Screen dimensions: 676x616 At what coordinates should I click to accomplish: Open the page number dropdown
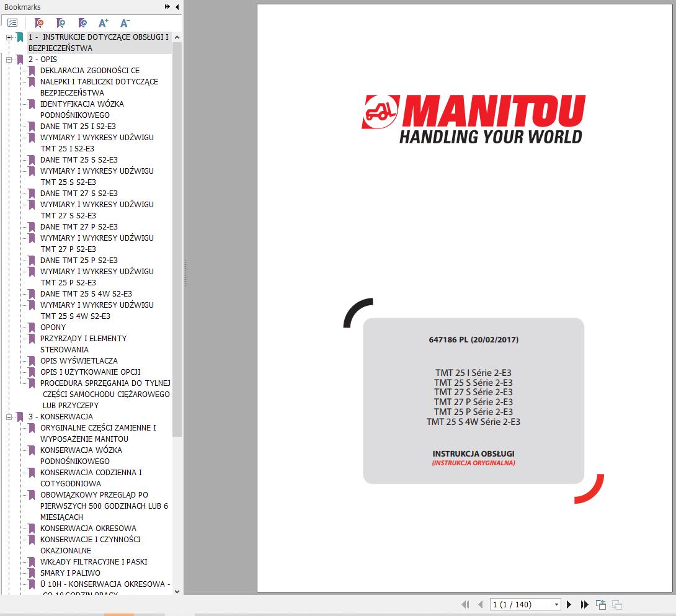point(556,604)
